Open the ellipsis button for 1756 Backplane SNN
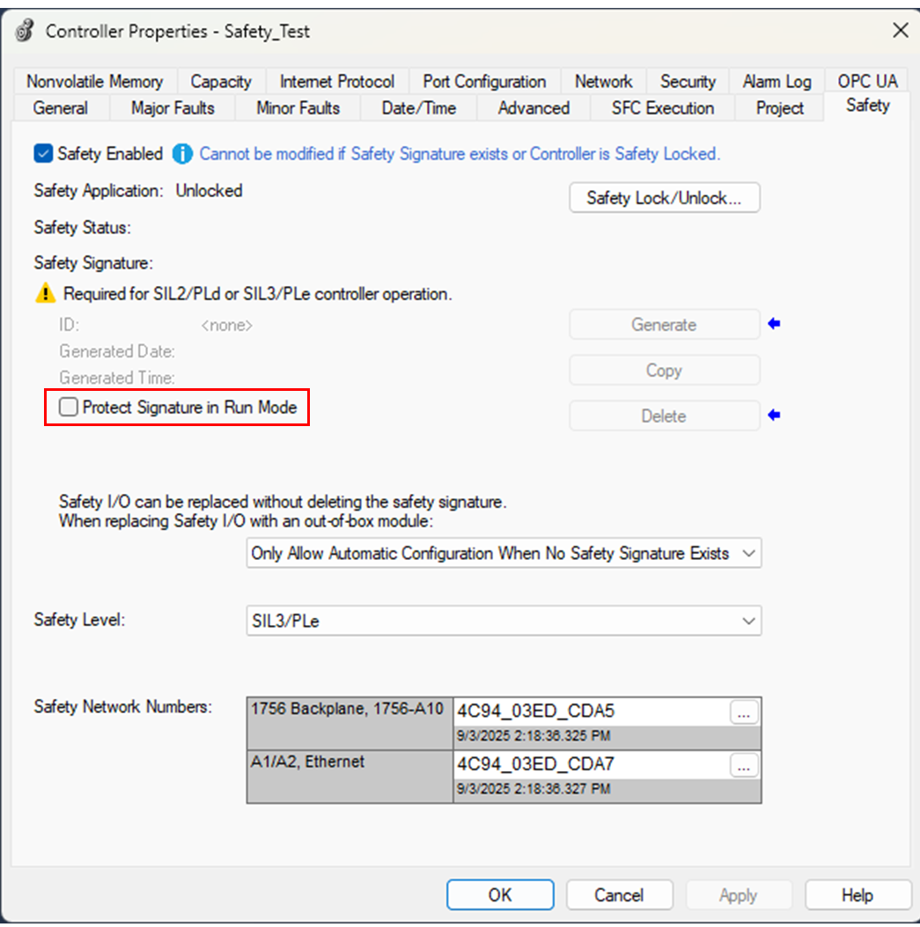 [744, 713]
